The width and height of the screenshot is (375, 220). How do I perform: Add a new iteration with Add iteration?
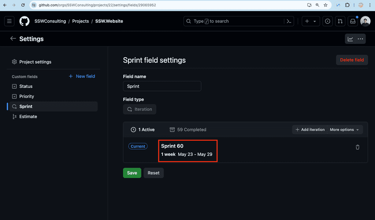coord(309,129)
